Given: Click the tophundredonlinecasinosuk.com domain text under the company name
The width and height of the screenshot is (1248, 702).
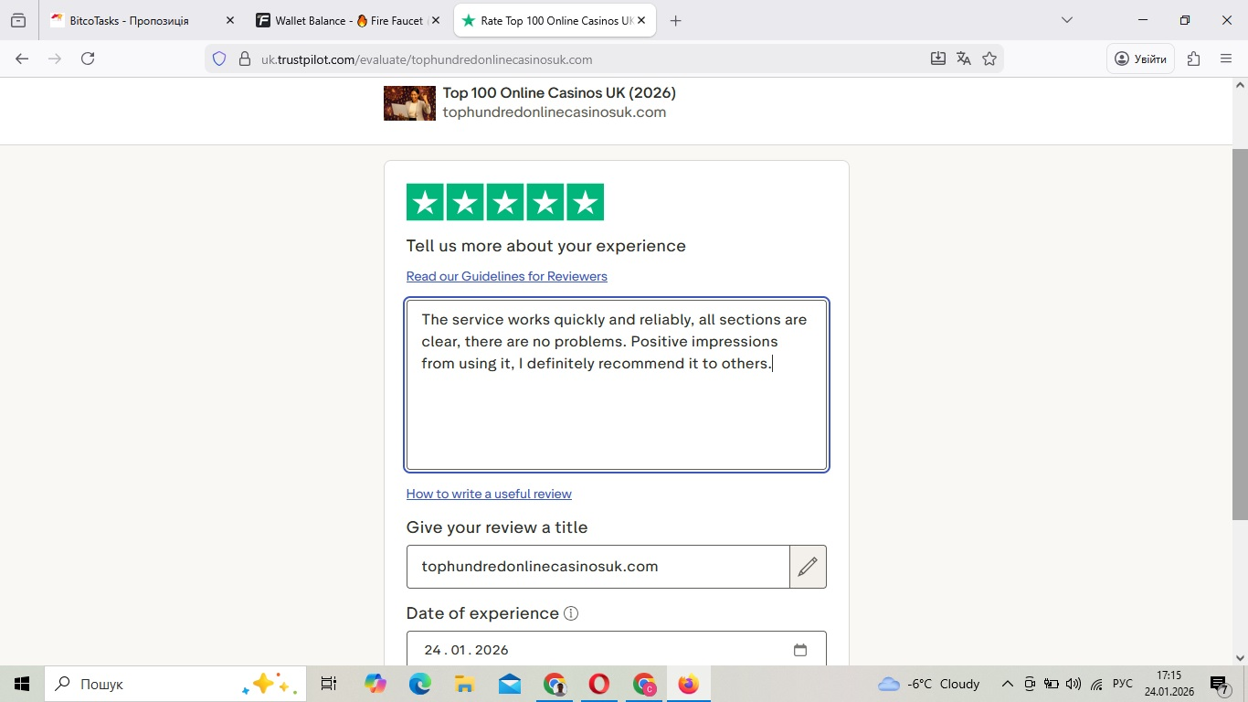Looking at the screenshot, I should [x=555, y=112].
